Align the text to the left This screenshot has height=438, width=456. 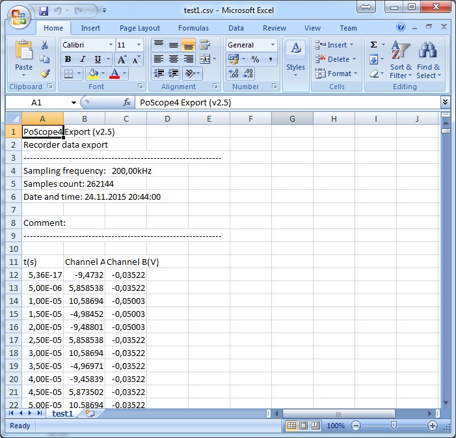click(159, 59)
